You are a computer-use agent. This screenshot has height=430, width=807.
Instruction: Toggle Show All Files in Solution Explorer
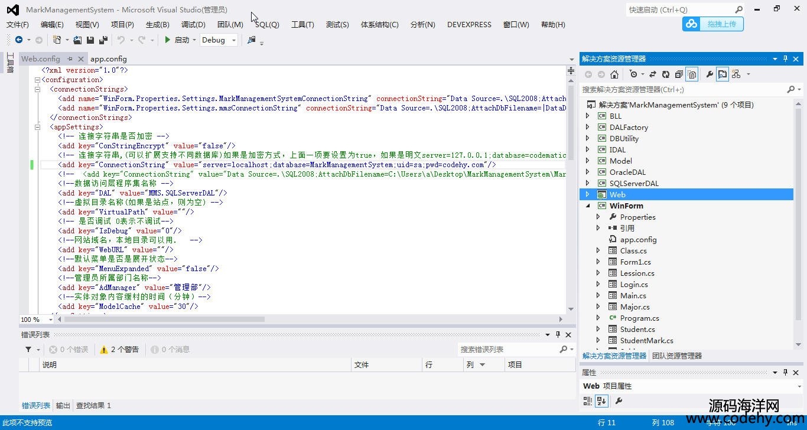692,74
